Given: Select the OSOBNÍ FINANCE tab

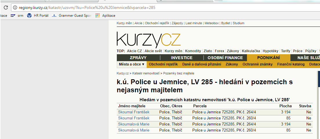Looking at the screenshot, I should [225, 58].
